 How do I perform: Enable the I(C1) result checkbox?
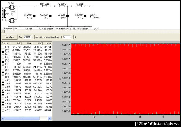3,47
